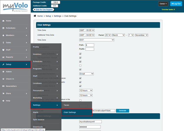Click the Log Out button
This screenshot has width=184, height=131.
tap(176, 4)
